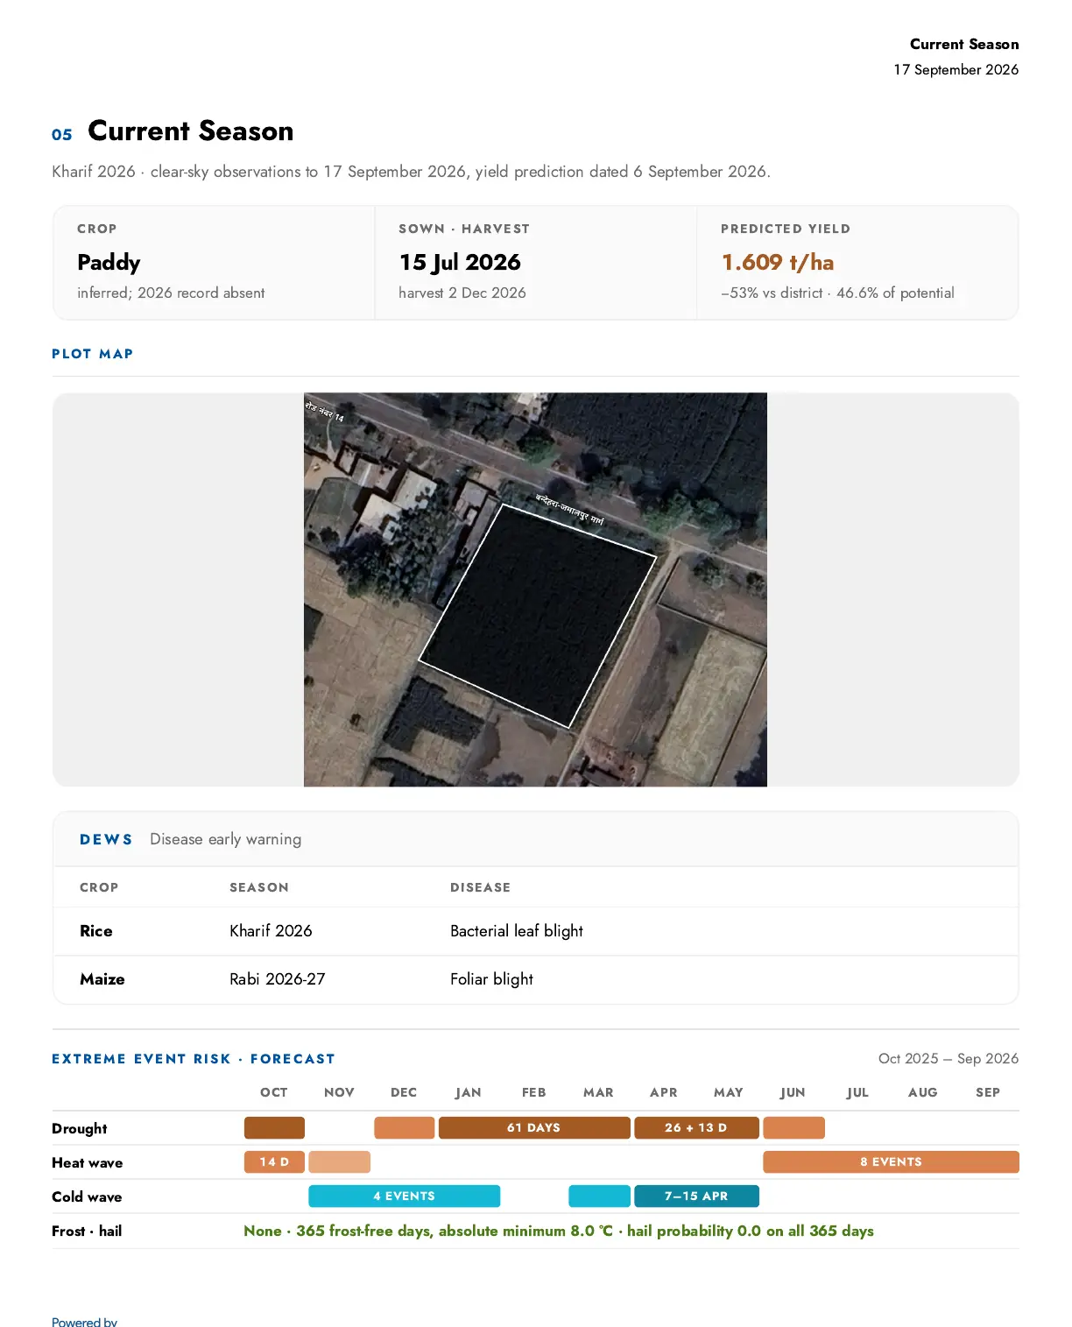This screenshot has width=1072, height=1327.
Task: Click the SEASON column header
Action: tap(259, 887)
